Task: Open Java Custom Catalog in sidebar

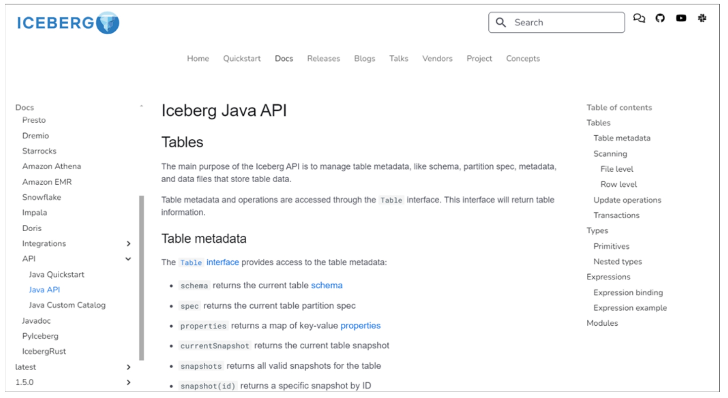Action: pos(67,305)
